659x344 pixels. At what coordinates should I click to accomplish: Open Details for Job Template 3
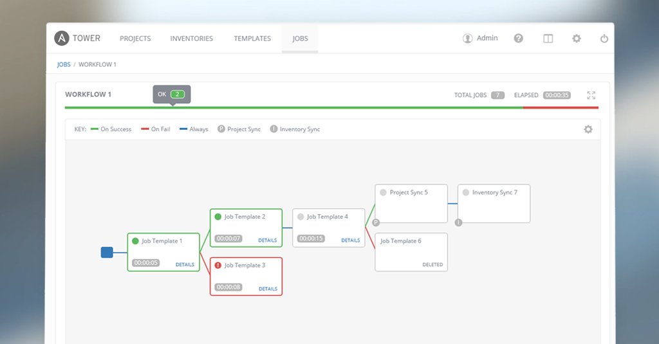[x=268, y=289]
